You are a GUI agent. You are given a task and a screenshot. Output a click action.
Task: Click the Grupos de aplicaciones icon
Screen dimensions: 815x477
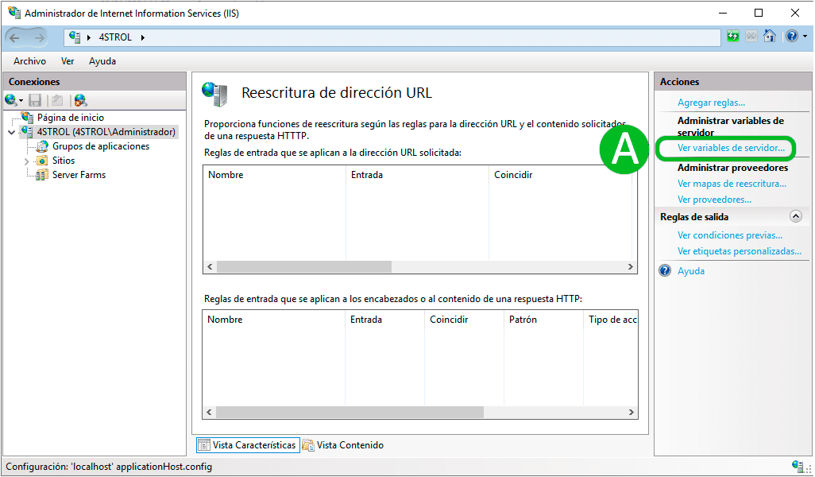point(42,146)
